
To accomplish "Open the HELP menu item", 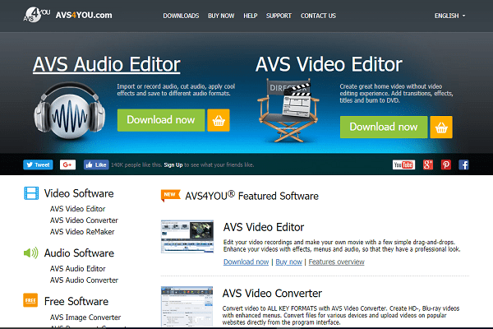I will [251, 16].
